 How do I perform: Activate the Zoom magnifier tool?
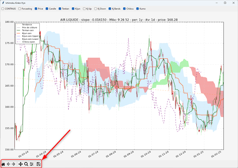(x=26, y=164)
